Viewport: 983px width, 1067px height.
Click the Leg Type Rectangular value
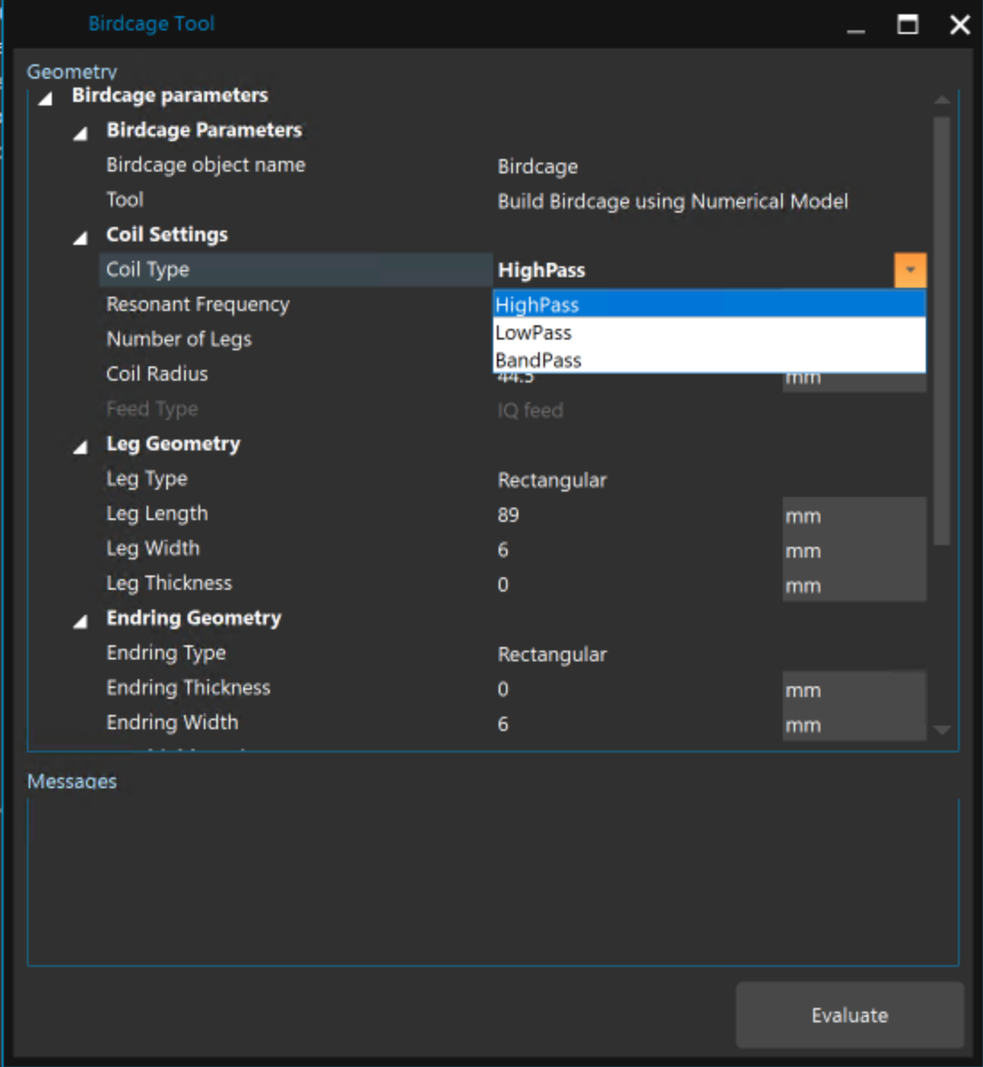tap(551, 480)
